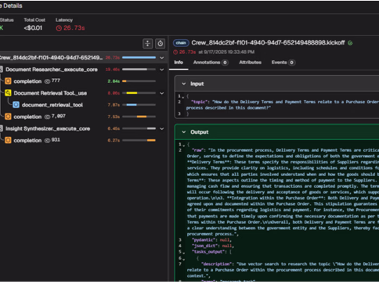Select the completion span with 931 tokens
The image size is (379, 284).
point(83,140)
